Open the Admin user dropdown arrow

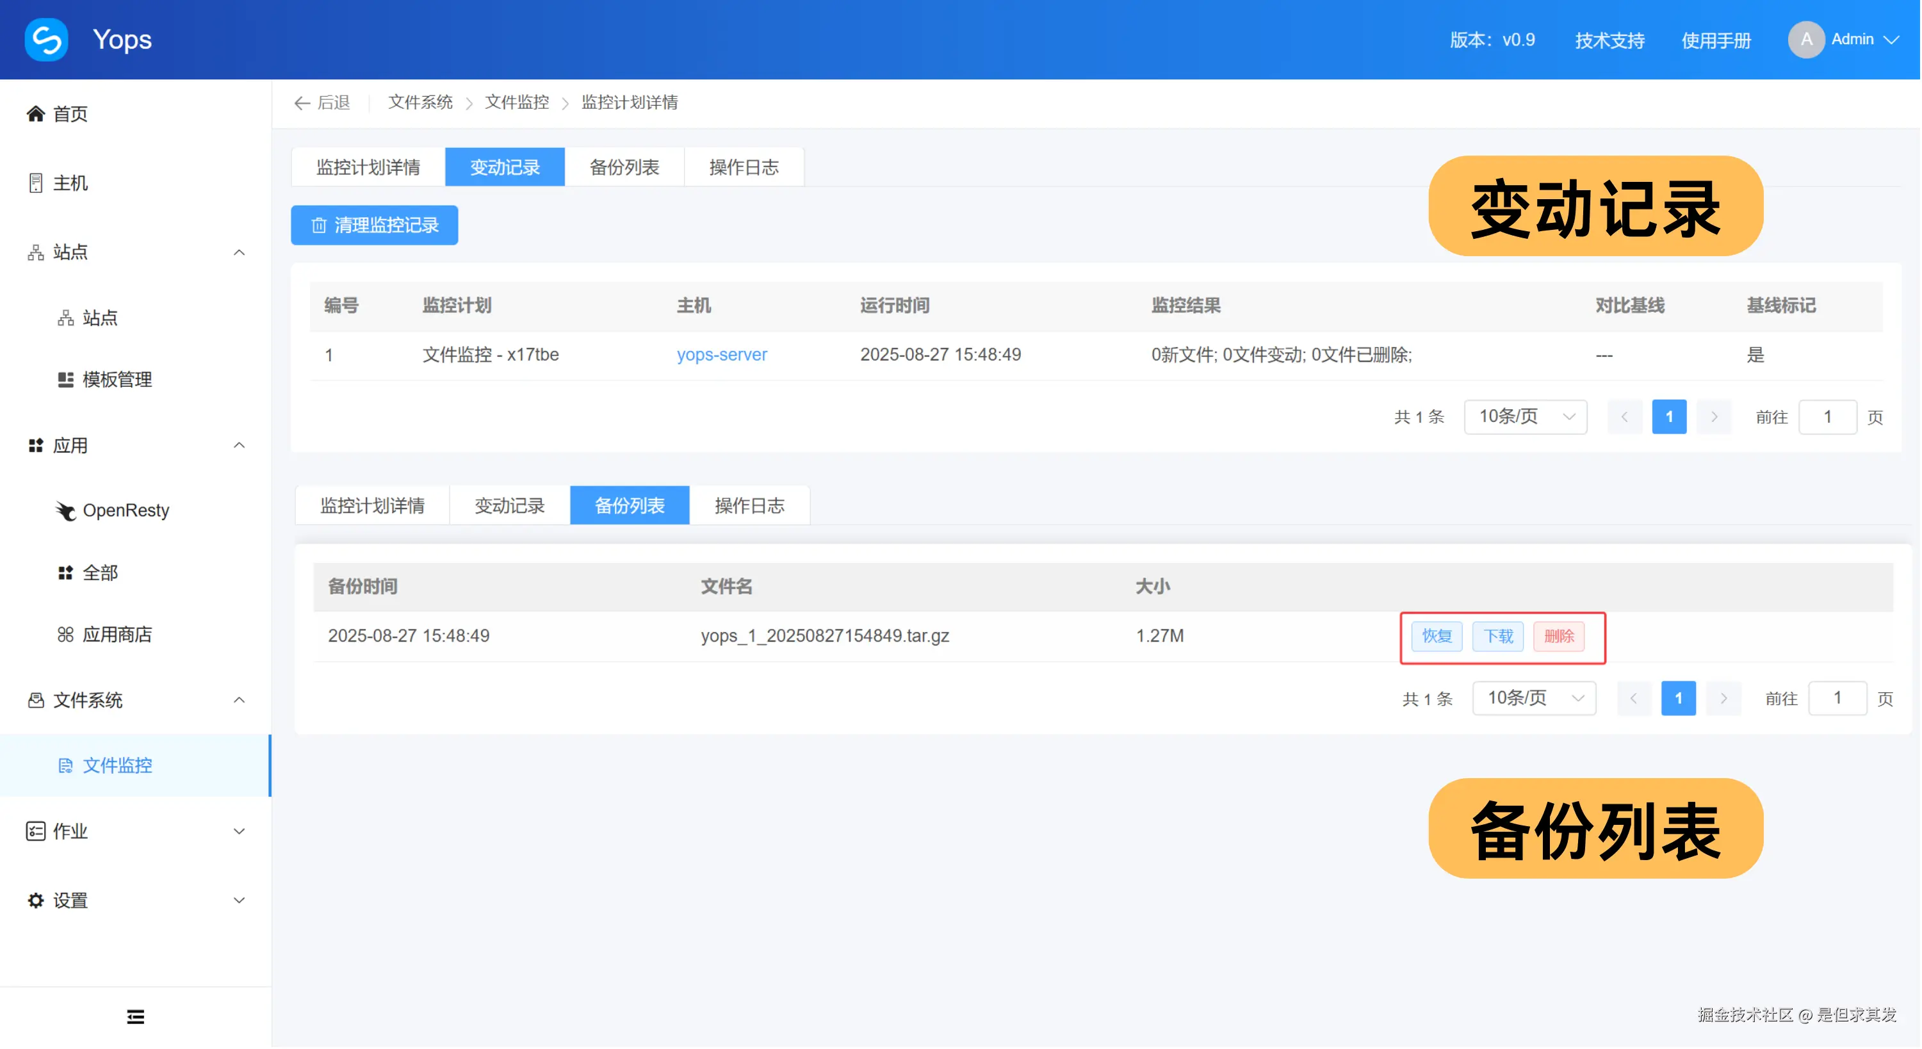(x=1892, y=40)
